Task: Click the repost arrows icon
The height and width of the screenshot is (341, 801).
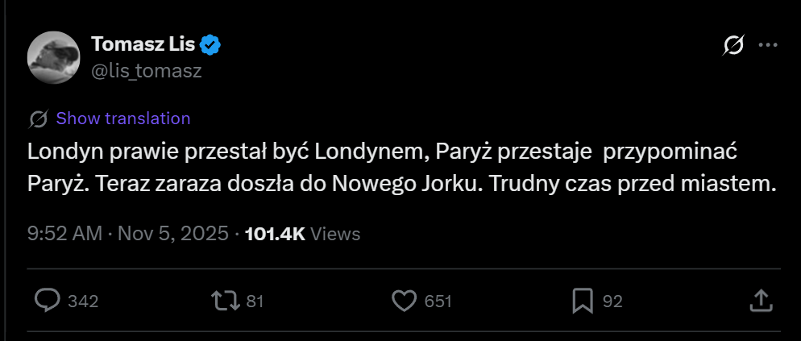Action: (x=225, y=301)
